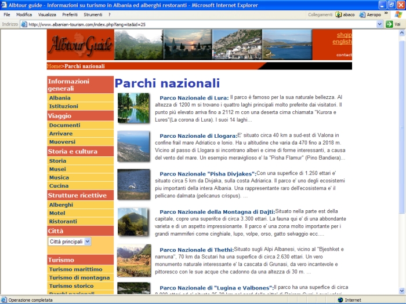
Task: Click the hillside town header banner photo
Action: (237, 45)
